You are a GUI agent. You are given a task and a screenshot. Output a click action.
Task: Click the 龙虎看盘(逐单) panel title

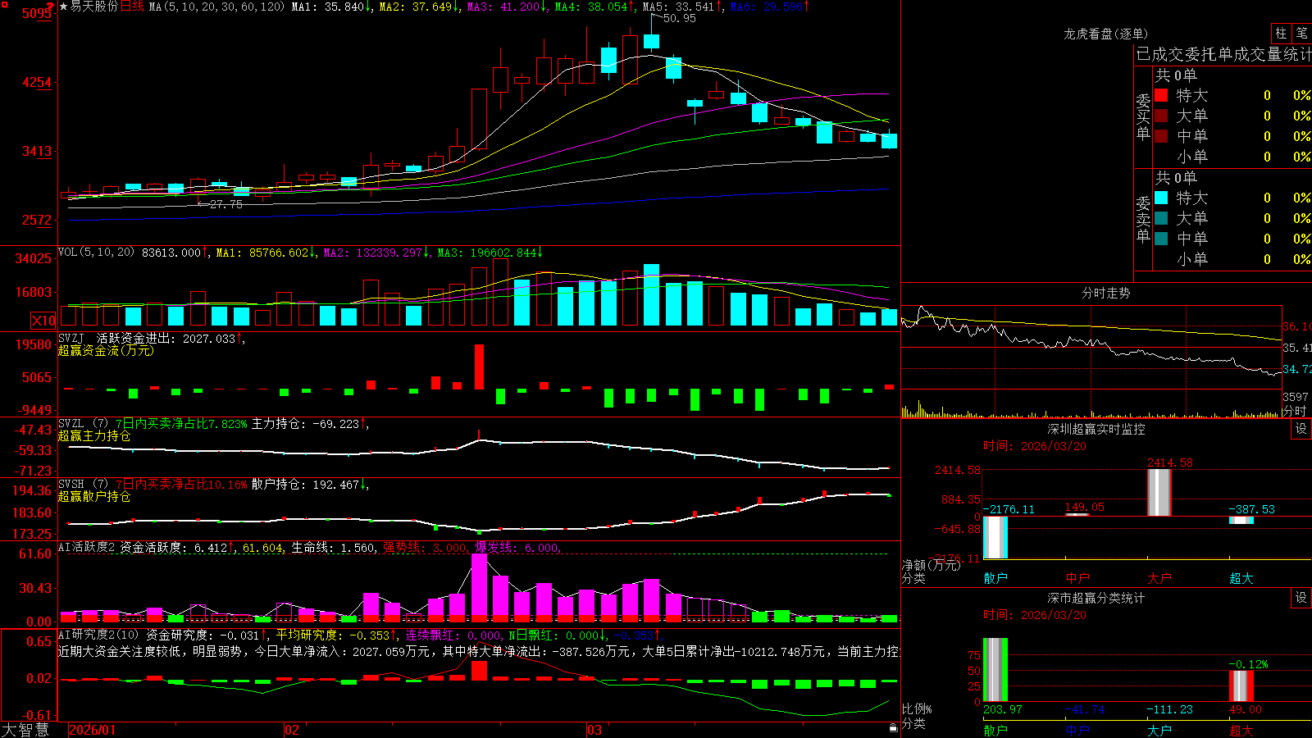point(1105,34)
